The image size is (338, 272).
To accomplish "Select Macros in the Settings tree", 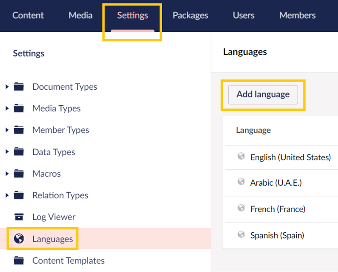I will (46, 173).
